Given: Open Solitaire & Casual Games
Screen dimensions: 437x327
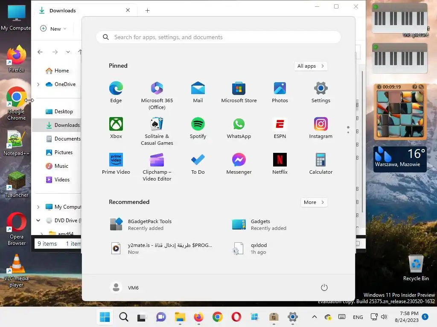Looking at the screenshot, I should pyautogui.click(x=157, y=131).
